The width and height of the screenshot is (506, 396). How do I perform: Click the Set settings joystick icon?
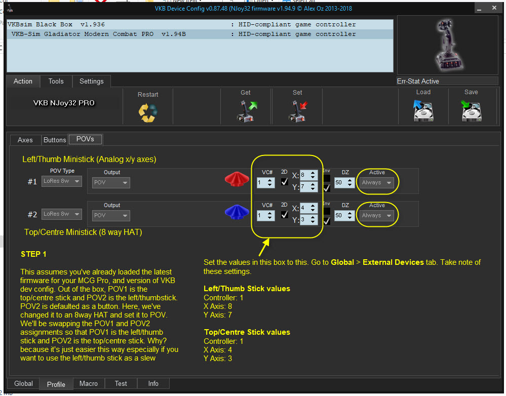point(298,110)
